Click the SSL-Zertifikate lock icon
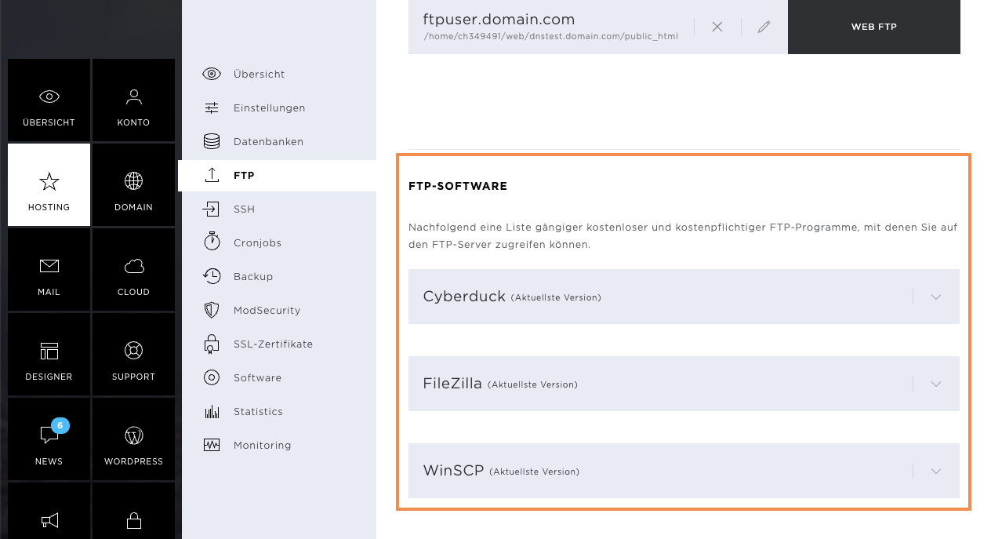The height and width of the screenshot is (539, 991). 212,344
